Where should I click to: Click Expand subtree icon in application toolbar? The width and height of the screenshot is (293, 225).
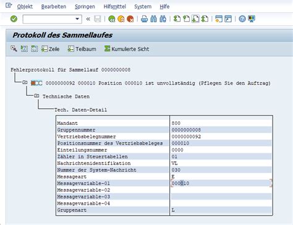pyautogui.click(x=24, y=49)
